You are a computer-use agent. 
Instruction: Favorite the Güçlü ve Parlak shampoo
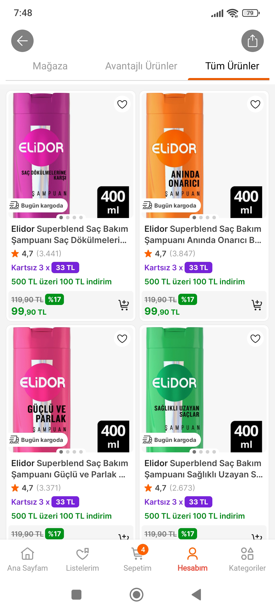pos(122,339)
